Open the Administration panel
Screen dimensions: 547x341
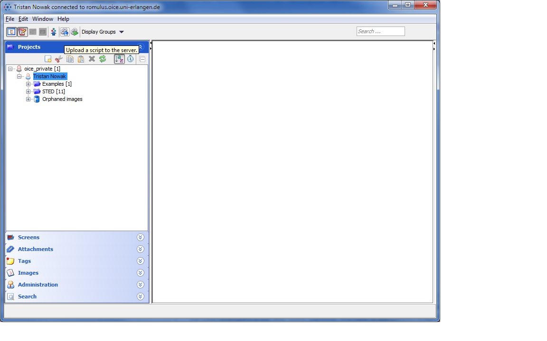(38, 285)
